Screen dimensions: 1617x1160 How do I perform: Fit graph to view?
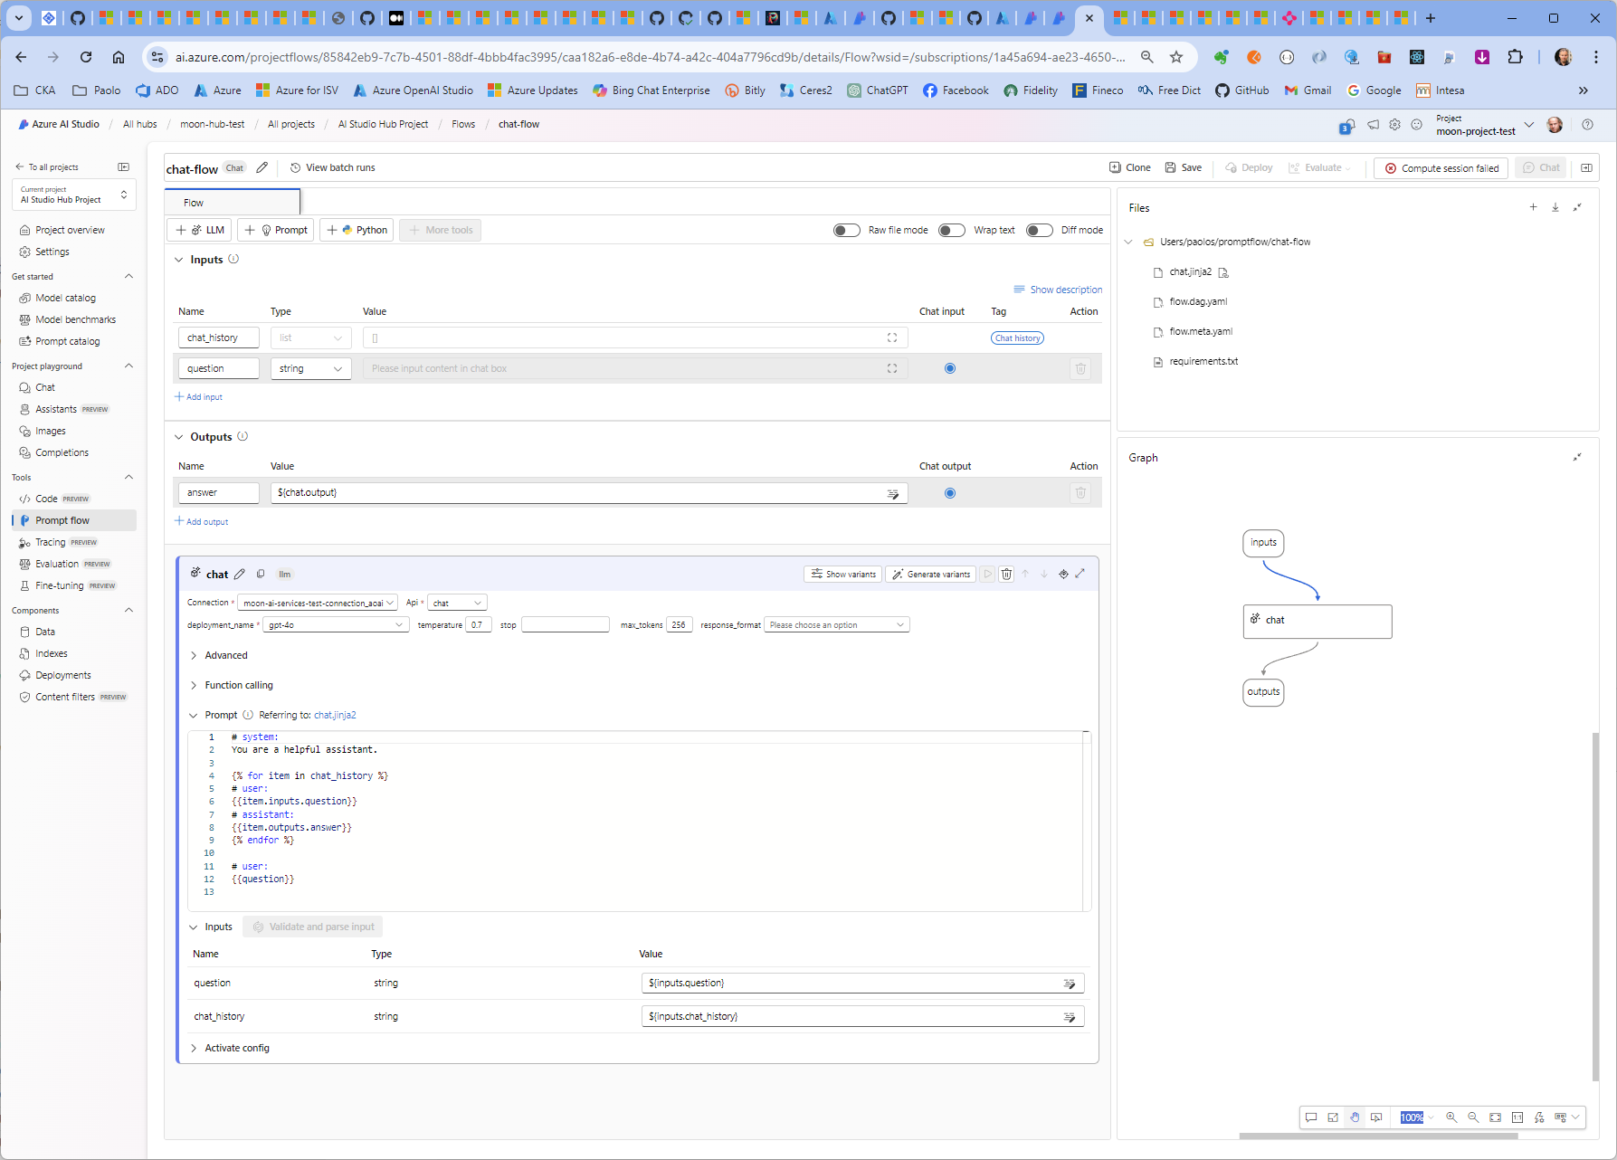(x=1496, y=1117)
